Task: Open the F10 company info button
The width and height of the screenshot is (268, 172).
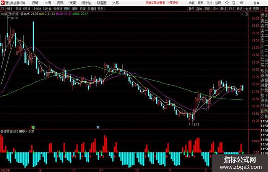Action: (232, 9)
